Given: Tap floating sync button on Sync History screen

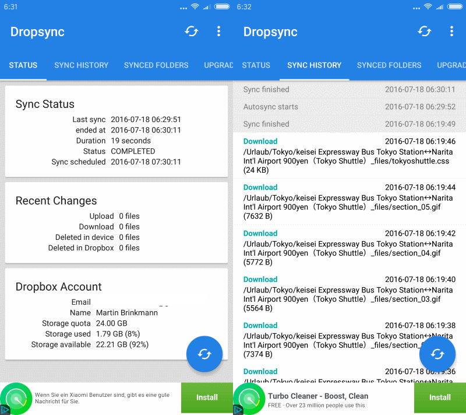Looking at the screenshot, I should 437,354.
